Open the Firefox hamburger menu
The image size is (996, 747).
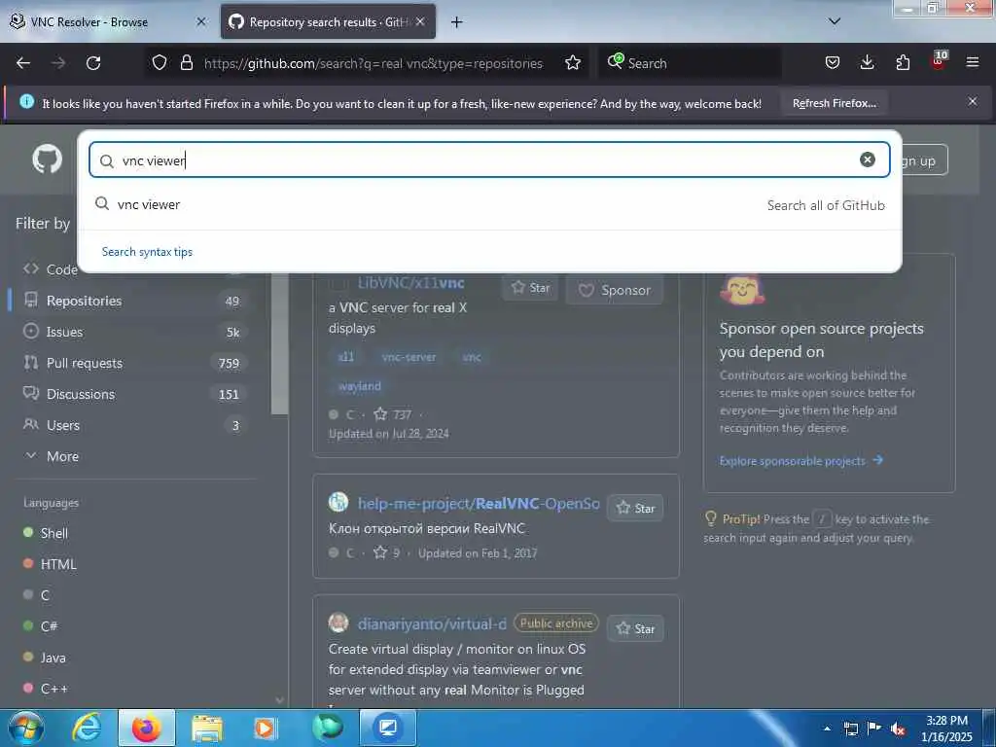tap(973, 62)
